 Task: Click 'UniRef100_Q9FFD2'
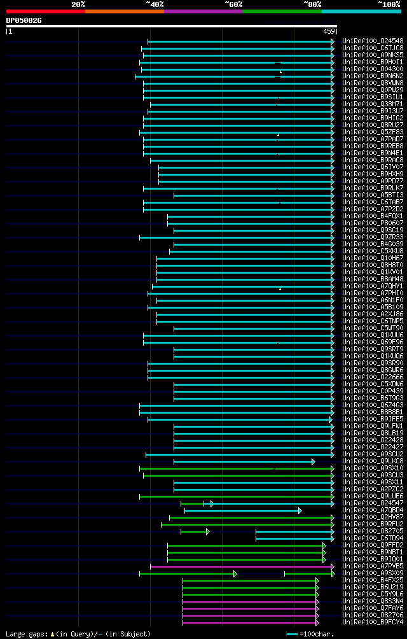[x=373, y=545]
